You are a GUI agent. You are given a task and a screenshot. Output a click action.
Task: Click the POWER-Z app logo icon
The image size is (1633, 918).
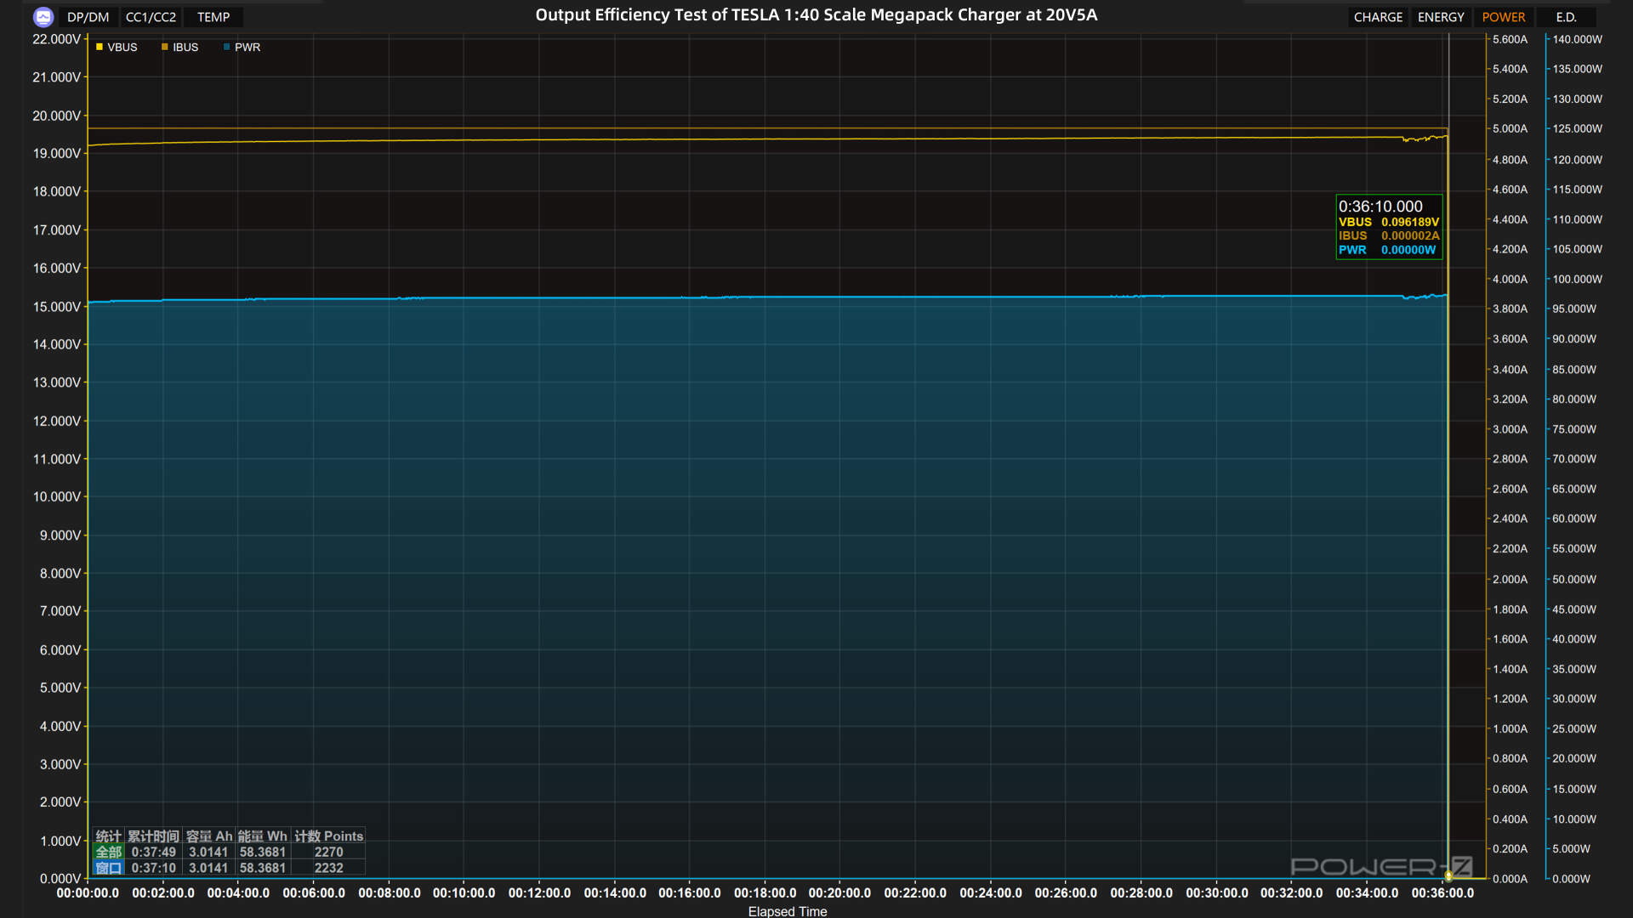coord(43,17)
